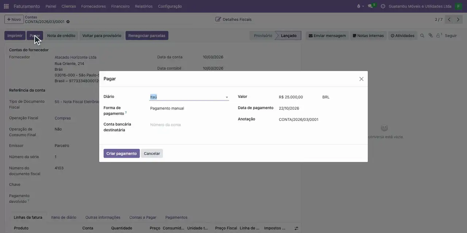
Task: Open the Relatórios menu
Action: coord(144,6)
